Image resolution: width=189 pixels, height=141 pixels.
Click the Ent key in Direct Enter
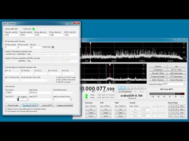click(182, 116)
